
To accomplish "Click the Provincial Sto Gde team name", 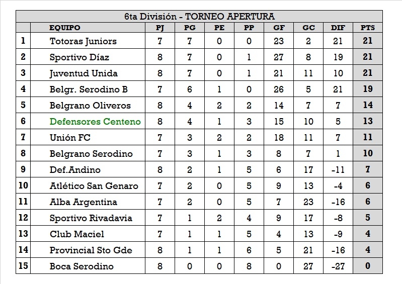I will (91, 250).
